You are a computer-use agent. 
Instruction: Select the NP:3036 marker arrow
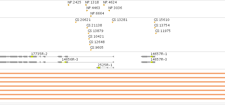[x=109, y=11]
